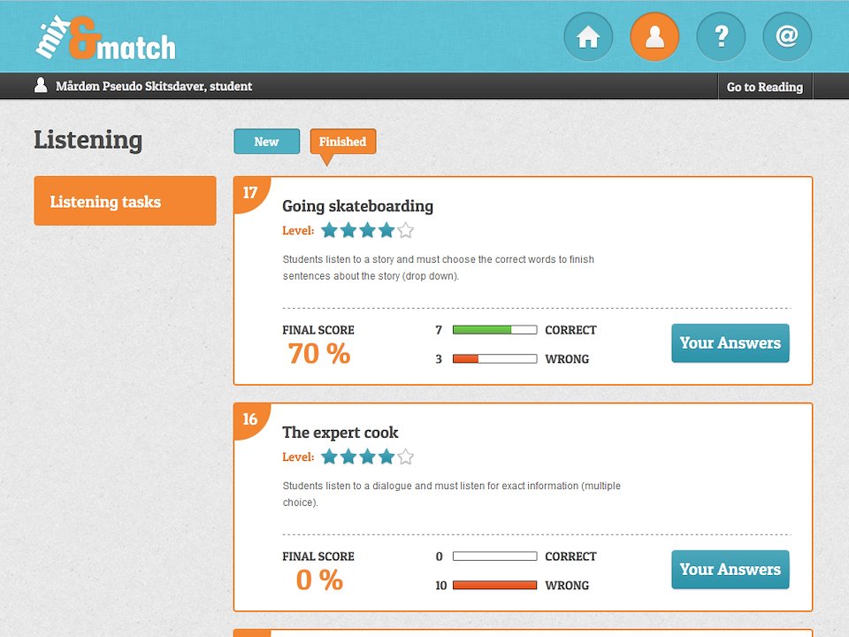849x637 pixels.
Task: Open the Going skateboarding task title
Action: coord(358,206)
